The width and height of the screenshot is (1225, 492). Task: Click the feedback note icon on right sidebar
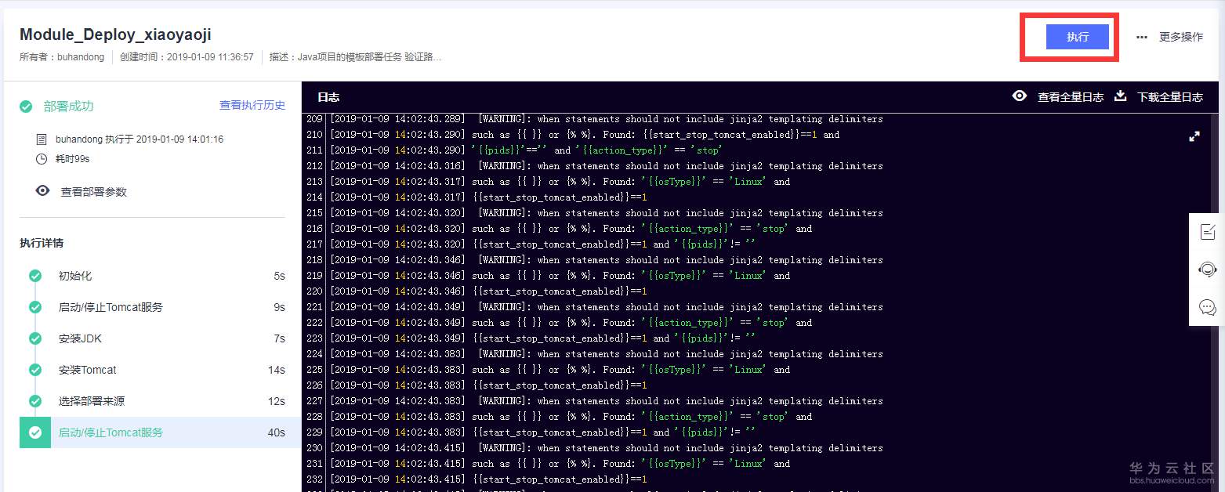click(x=1207, y=232)
